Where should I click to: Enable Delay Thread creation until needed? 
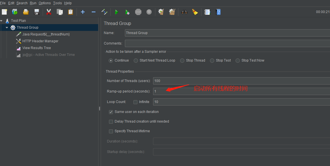point(111,121)
